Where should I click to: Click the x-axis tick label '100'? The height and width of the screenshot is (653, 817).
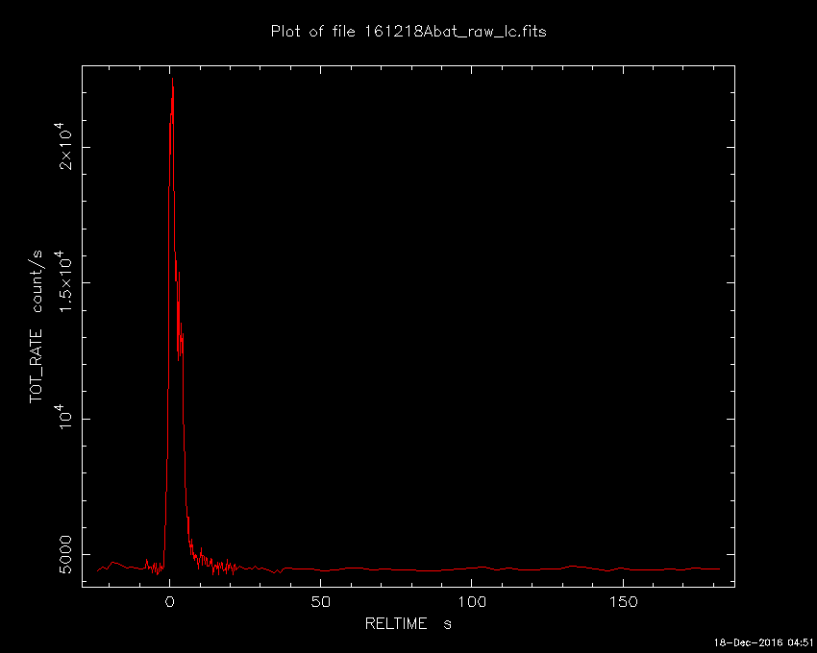point(472,602)
